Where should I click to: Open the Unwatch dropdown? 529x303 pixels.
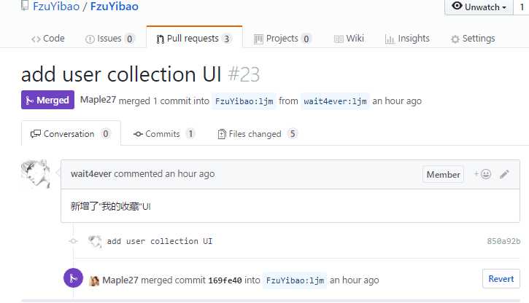pos(479,7)
